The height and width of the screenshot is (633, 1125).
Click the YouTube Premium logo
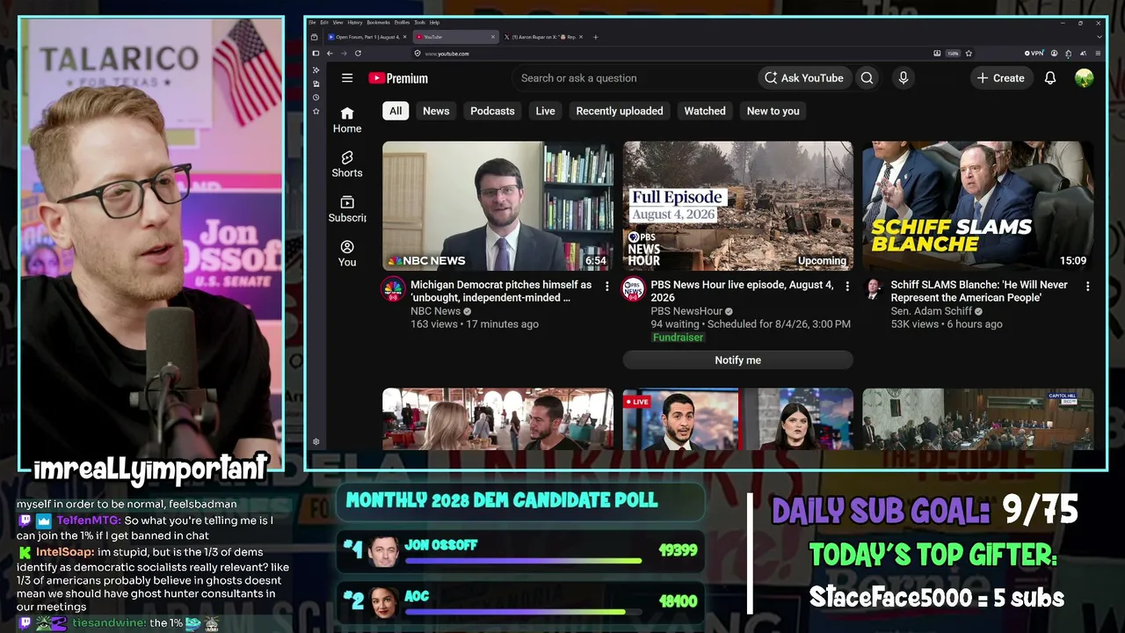coord(398,78)
